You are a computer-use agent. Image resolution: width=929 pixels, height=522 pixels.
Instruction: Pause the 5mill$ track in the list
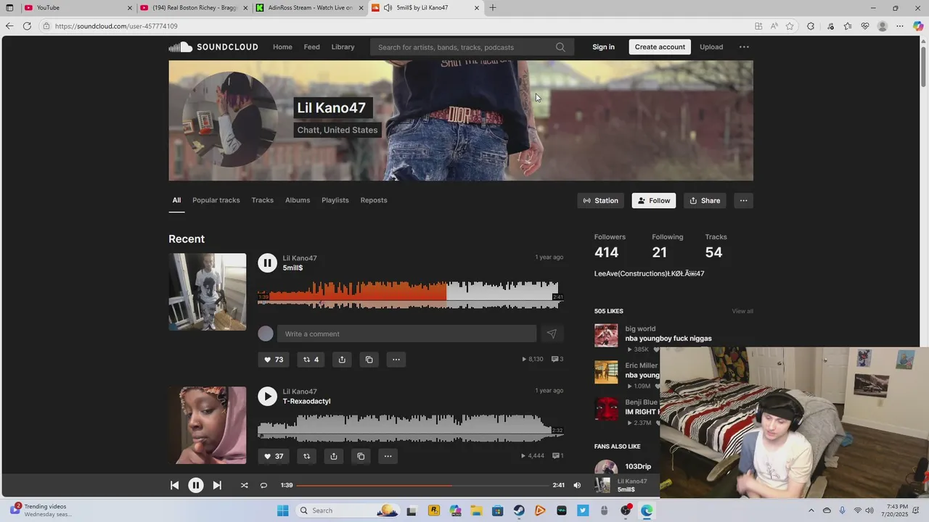point(267,263)
